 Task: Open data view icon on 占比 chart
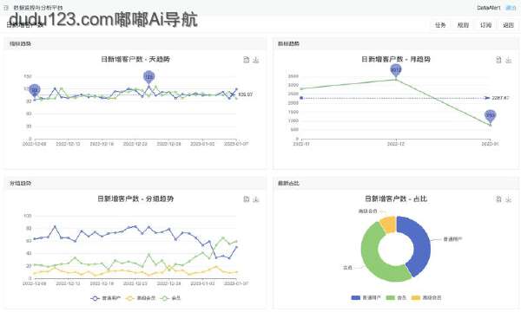(498, 199)
